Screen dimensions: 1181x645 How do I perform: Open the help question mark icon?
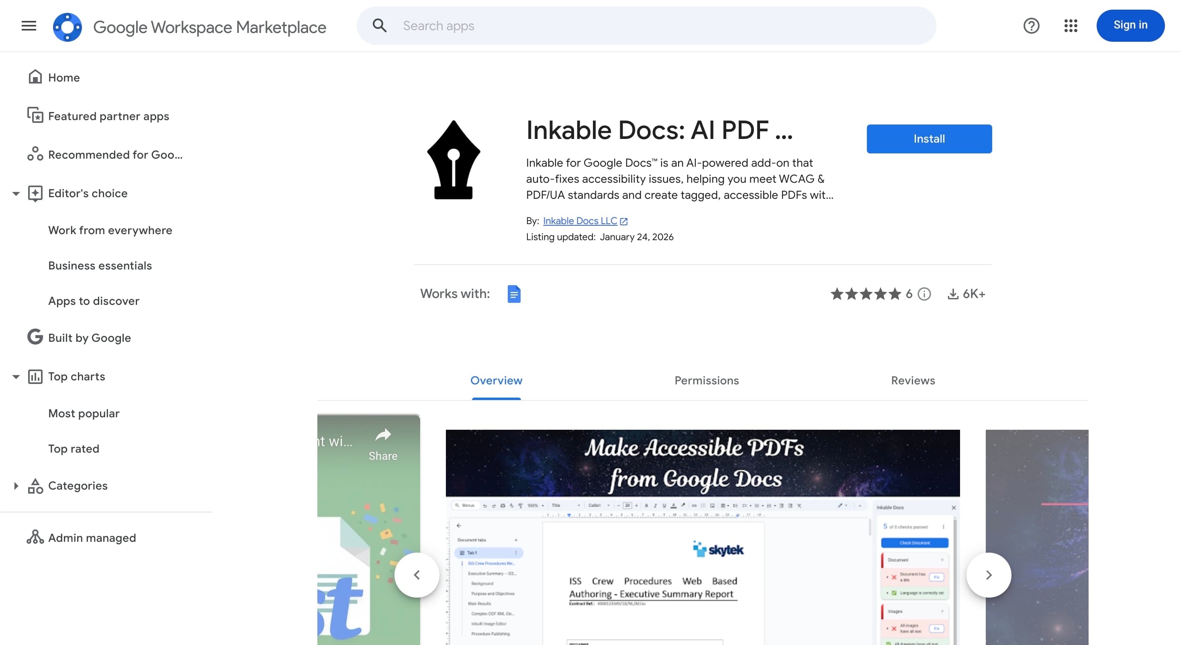(x=1032, y=26)
